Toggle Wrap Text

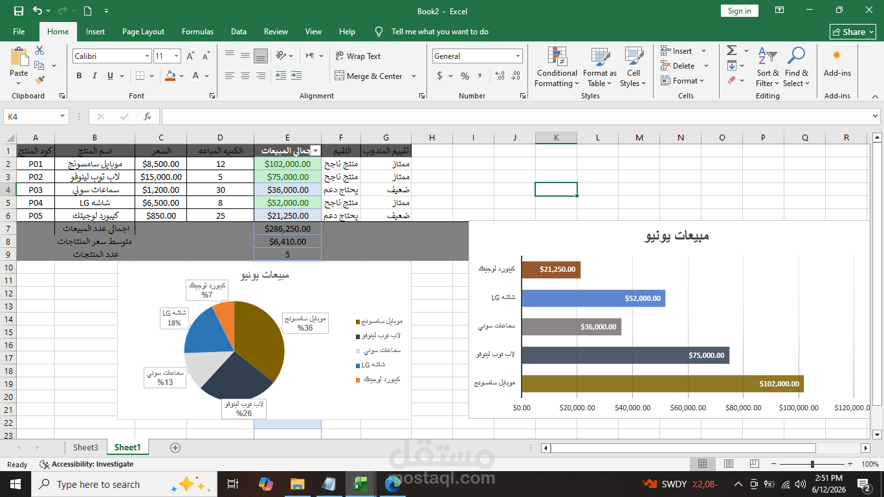358,56
